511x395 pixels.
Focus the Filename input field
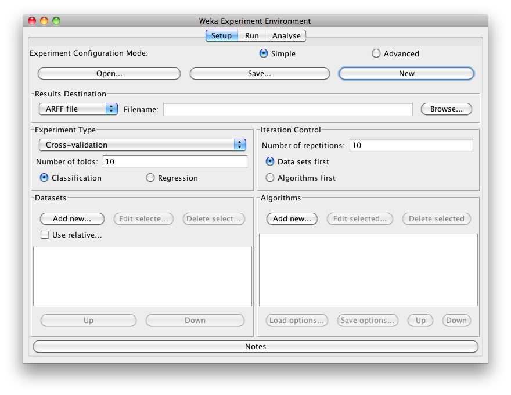pos(288,109)
